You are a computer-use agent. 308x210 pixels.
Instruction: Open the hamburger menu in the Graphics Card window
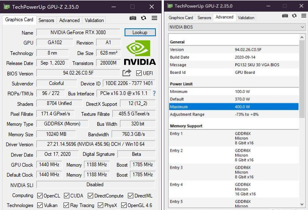click(x=154, y=18)
